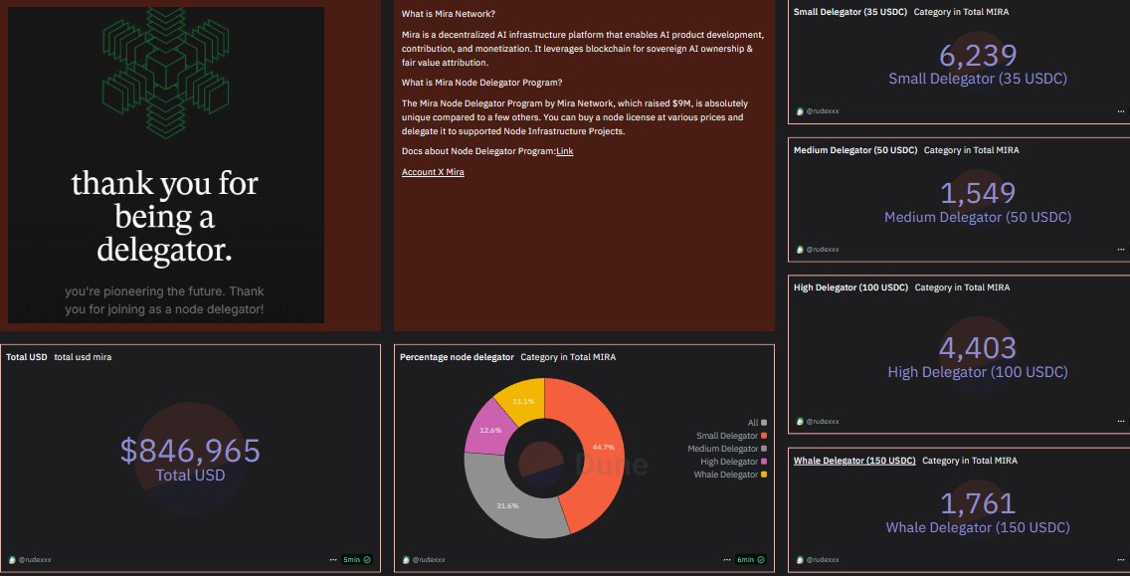Open three-dot menu on Total USD widget
This screenshot has width=1130, height=576.
[333, 559]
